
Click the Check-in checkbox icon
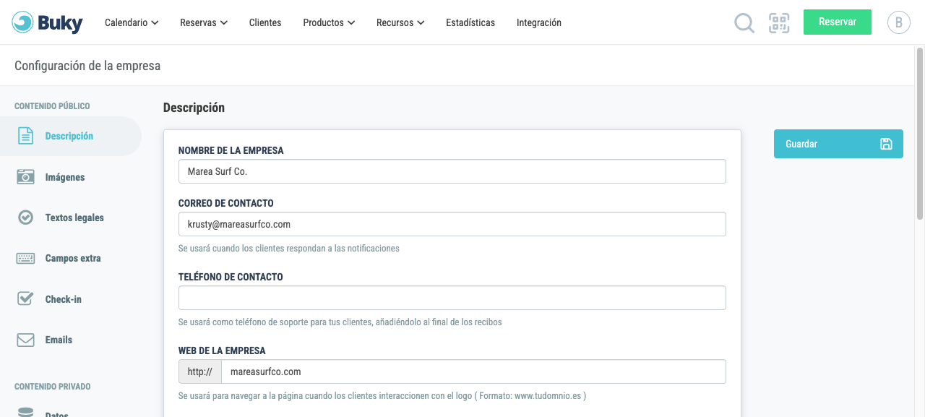click(x=25, y=298)
